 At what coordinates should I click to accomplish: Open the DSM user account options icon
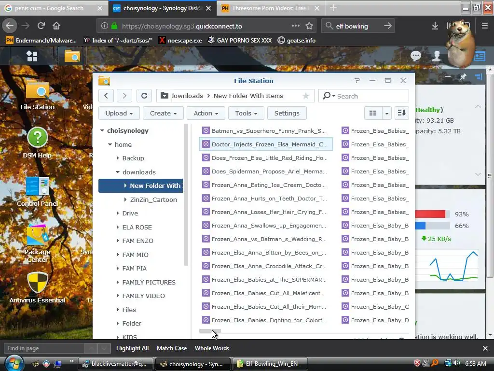pos(436,56)
